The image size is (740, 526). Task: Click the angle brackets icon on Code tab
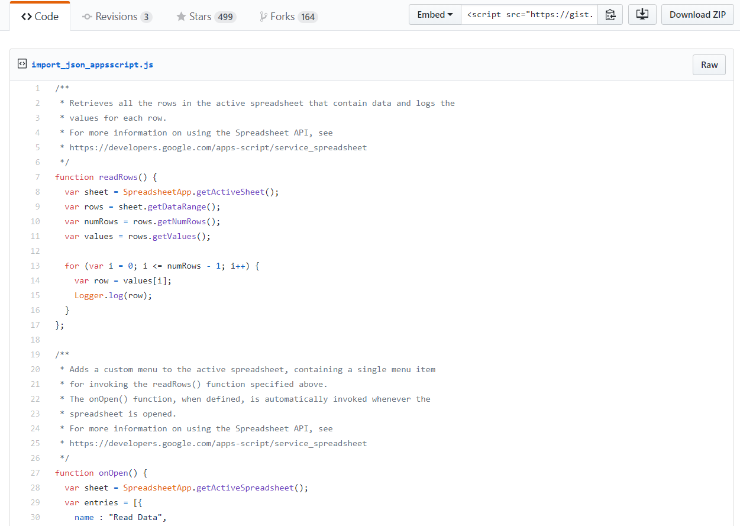click(x=26, y=17)
